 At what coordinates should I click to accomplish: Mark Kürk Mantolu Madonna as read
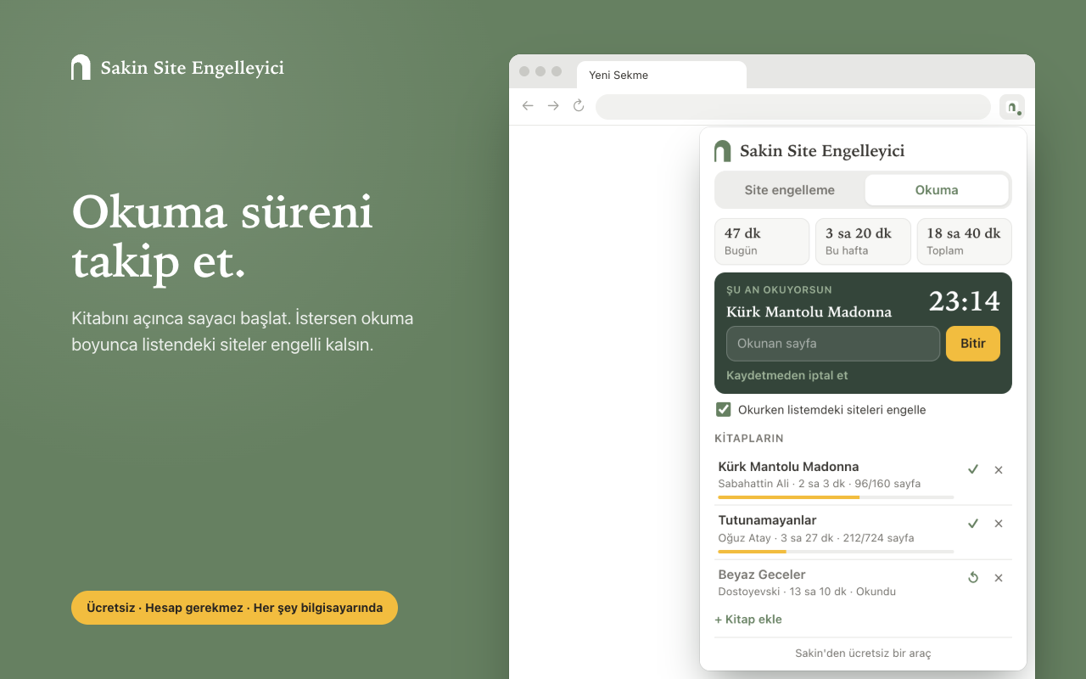point(973,469)
